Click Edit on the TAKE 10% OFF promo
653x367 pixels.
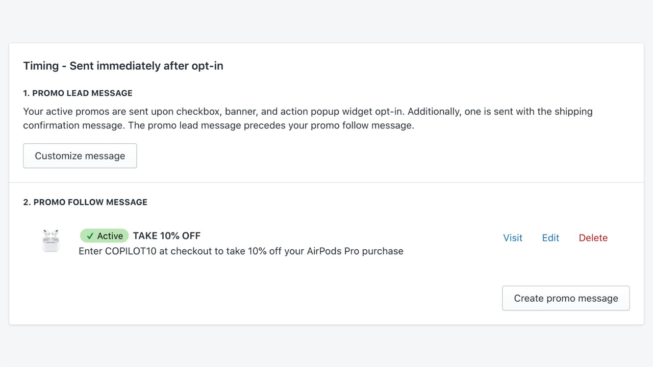550,238
